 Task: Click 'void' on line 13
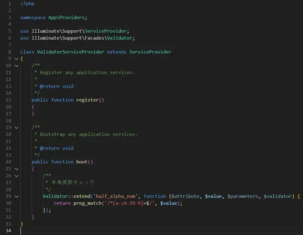[68, 86]
